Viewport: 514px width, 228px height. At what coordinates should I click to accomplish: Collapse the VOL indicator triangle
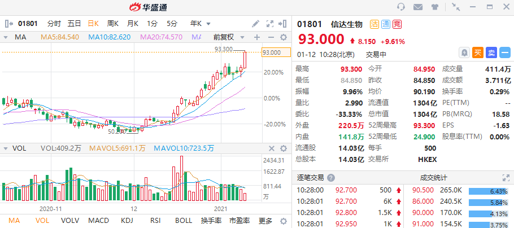point(6,149)
